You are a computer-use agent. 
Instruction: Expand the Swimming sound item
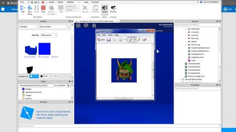(186, 45)
